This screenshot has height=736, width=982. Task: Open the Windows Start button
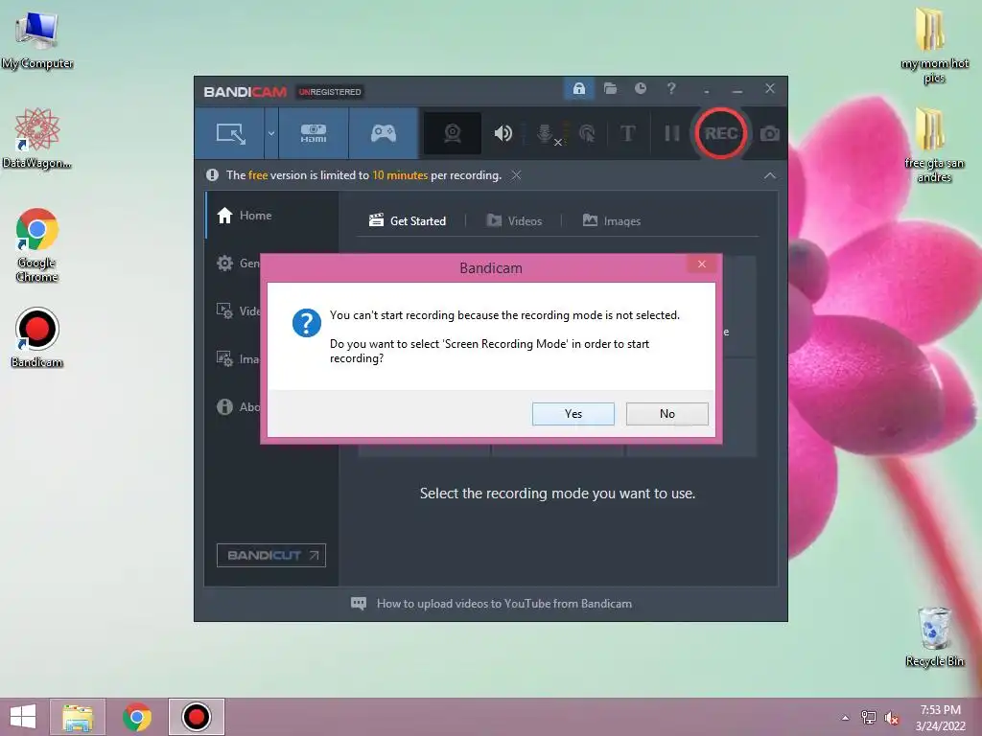tap(23, 717)
